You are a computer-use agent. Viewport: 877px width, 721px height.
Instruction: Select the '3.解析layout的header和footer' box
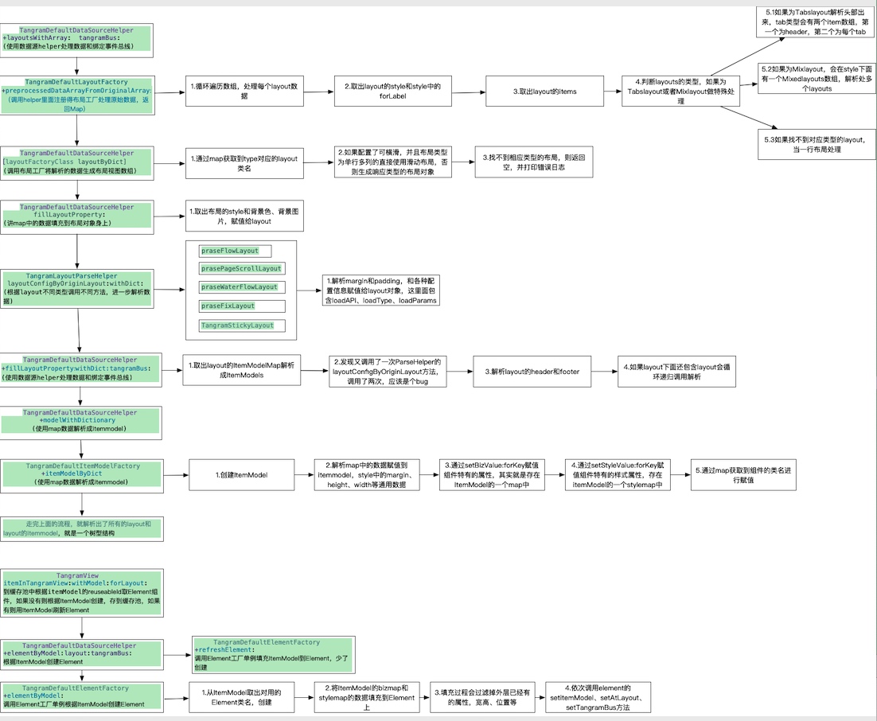(532, 372)
